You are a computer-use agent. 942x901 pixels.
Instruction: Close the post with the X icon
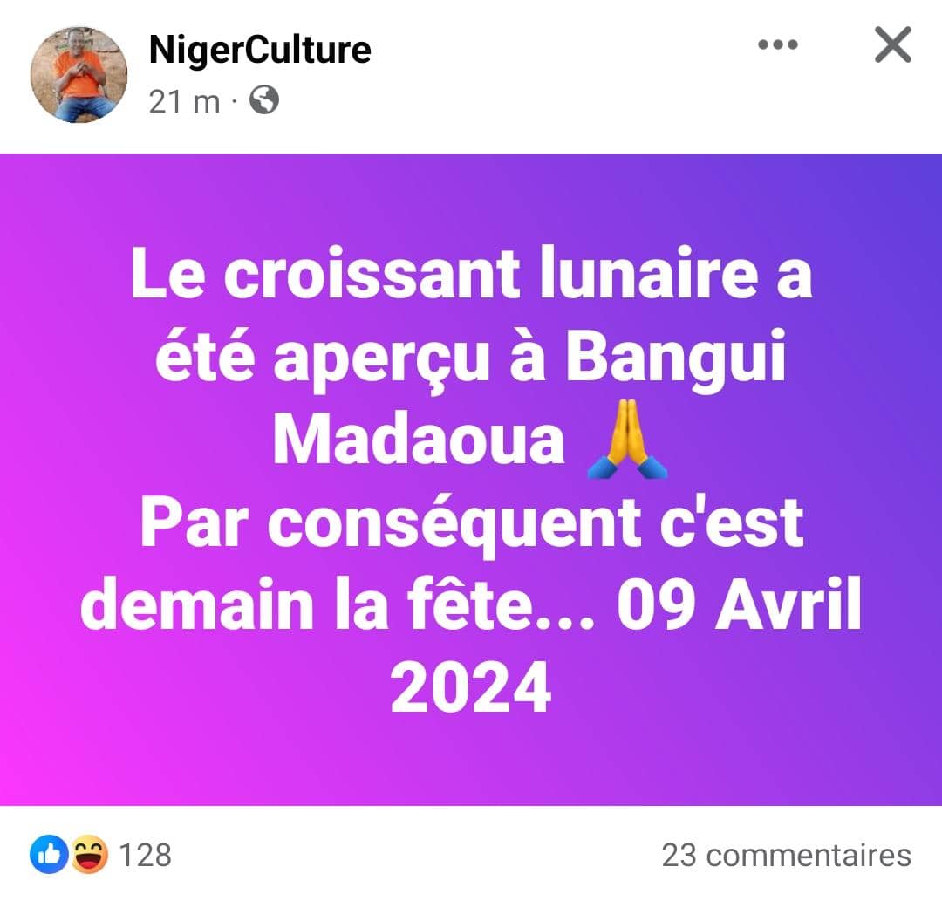tap(893, 44)
